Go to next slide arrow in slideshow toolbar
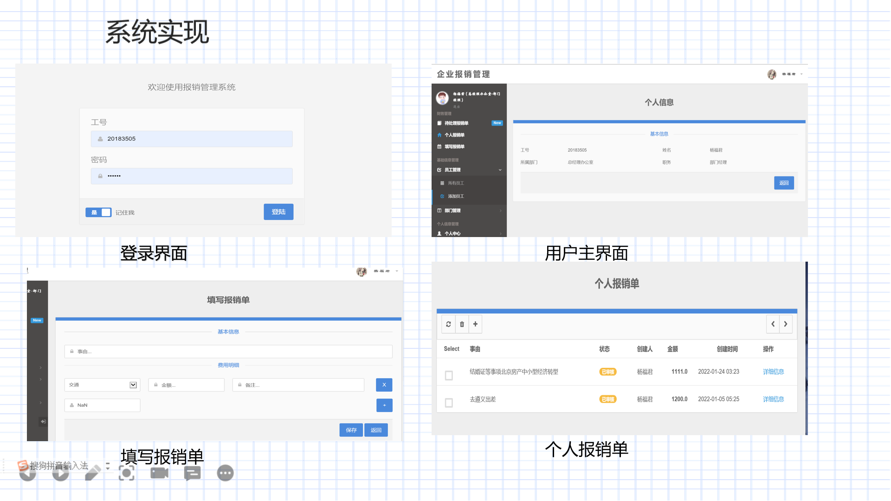Viewport: 891px width, 501px height. [60, 473]
